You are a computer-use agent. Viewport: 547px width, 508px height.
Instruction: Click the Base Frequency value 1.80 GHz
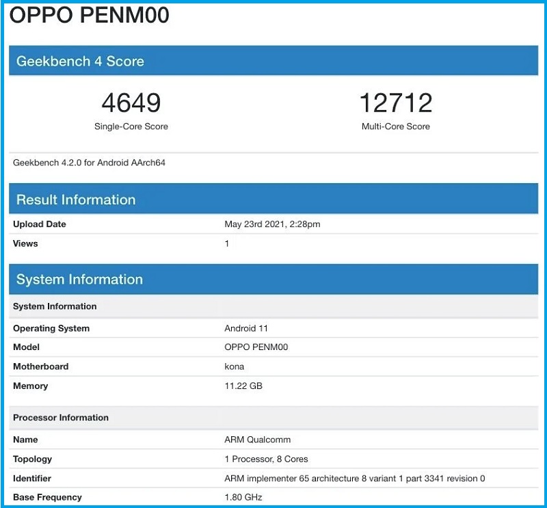click(243, 497)
